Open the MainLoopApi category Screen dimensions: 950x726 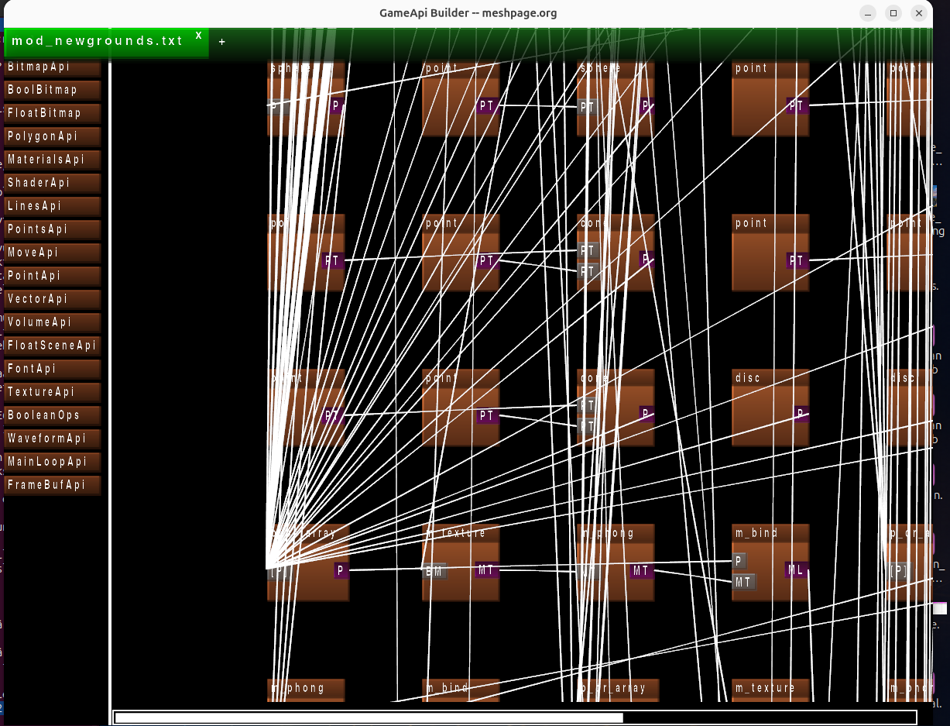pyautogui.click(x=52, y=462)
